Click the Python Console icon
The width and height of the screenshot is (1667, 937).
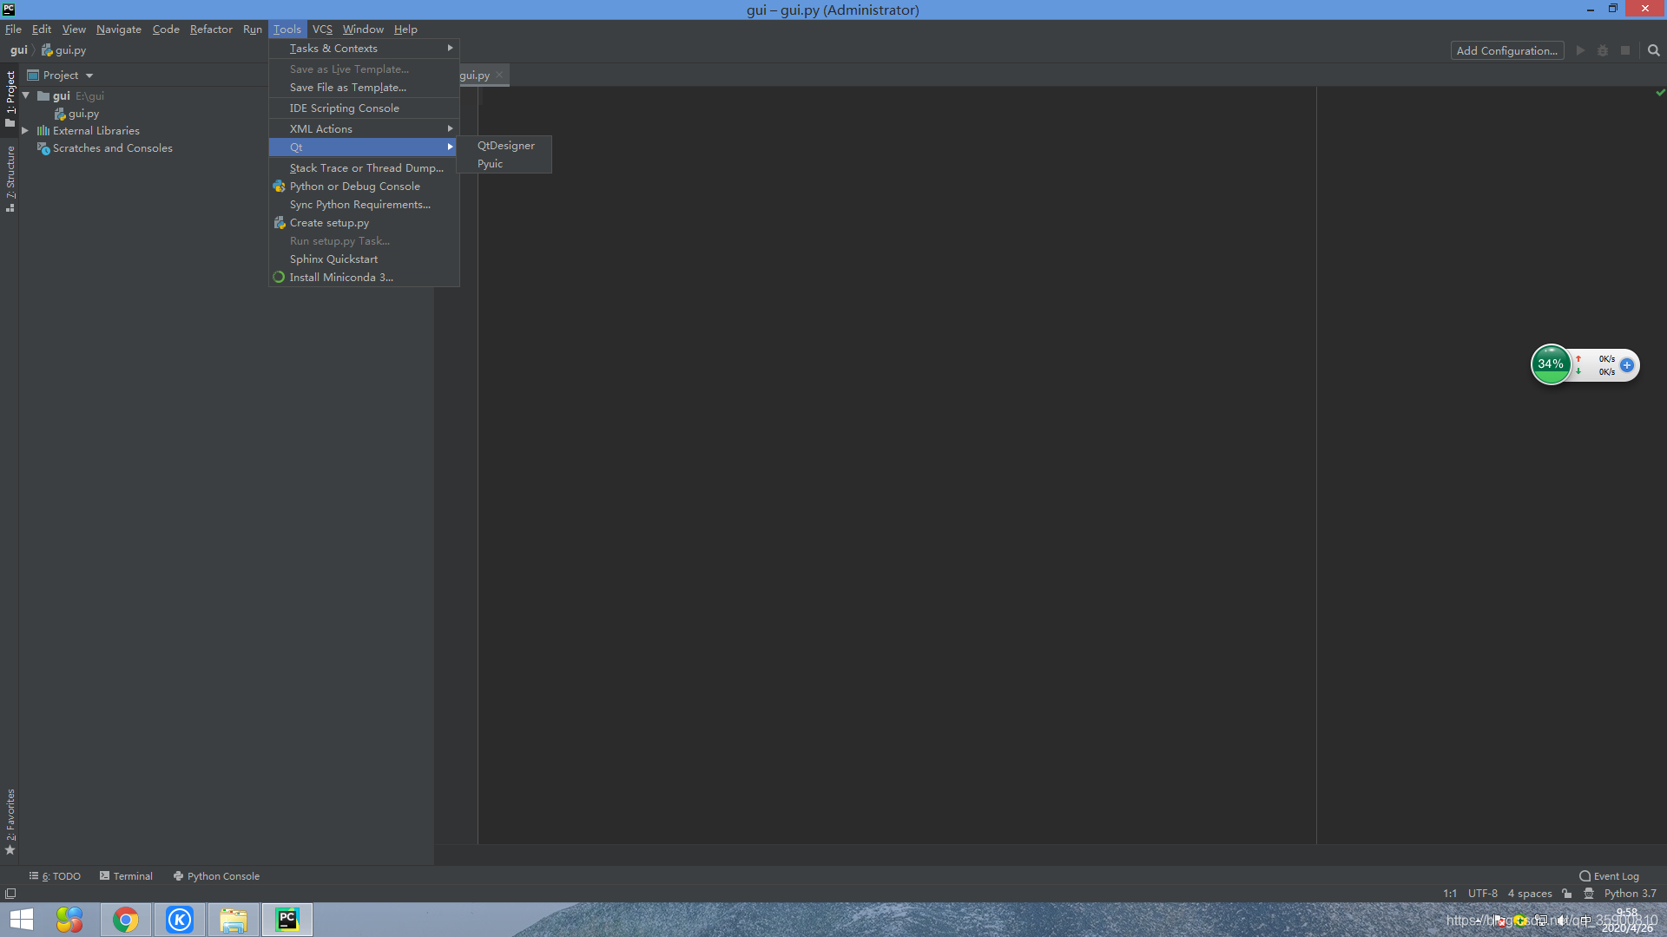coord(177,875)
